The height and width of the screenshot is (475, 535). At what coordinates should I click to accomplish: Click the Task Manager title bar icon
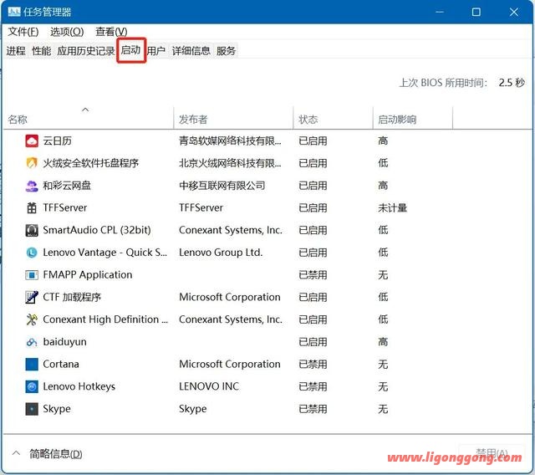(x=14, y=13)
